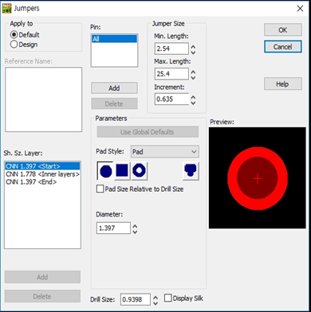Enable Pad Size Relative to Drill Size
Screen dimensions: 311x312
click(100, 189)
